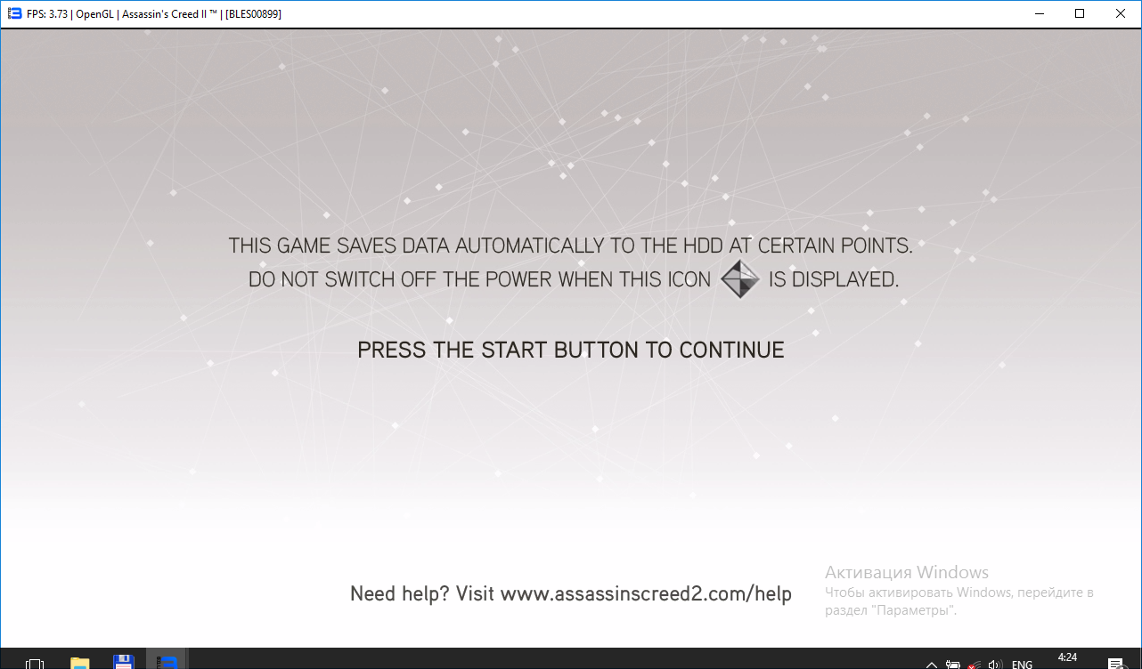Switch input language from ENG
Screen dimensions: 1142x669
[1023, 665]
